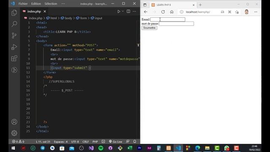Open the Accounts icon in activity bar
The image size is (270, 152).
(x=14, y=122)
